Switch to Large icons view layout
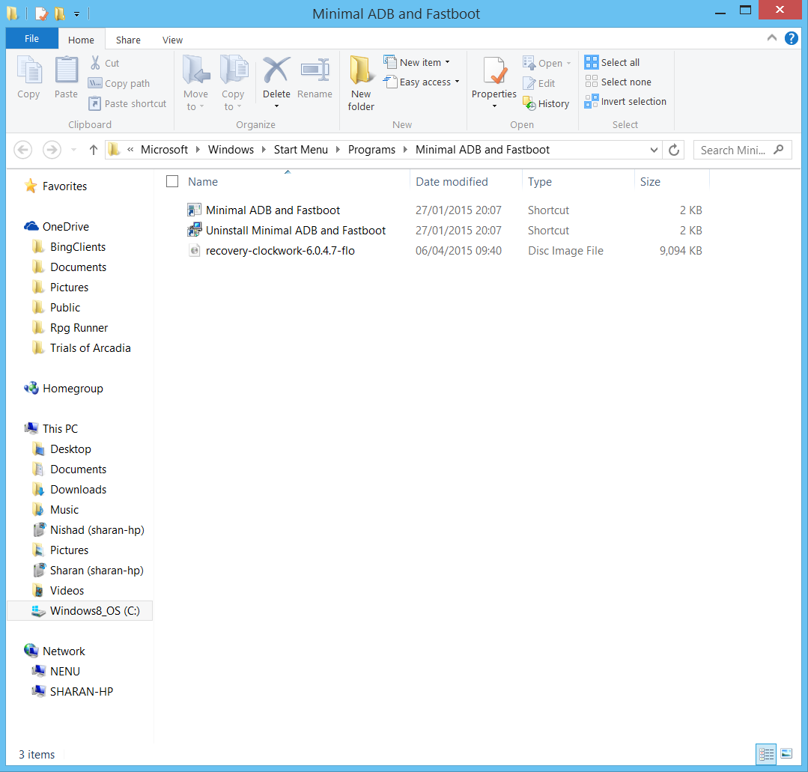This screenshot has height=772, width=808. [x=786, y=754]
